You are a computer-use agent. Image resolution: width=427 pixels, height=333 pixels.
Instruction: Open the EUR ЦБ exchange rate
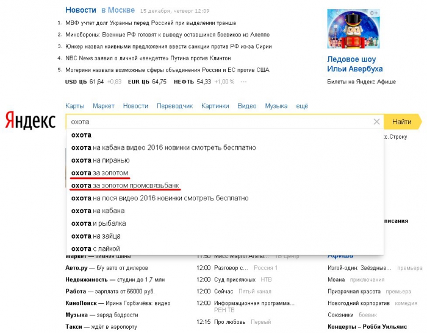coord(147,82)
